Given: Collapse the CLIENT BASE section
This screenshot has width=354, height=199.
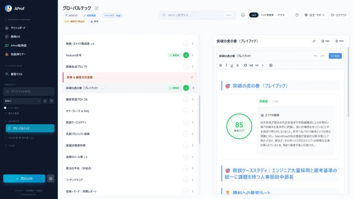Looking at the screenshot, I should click(14, 66).
